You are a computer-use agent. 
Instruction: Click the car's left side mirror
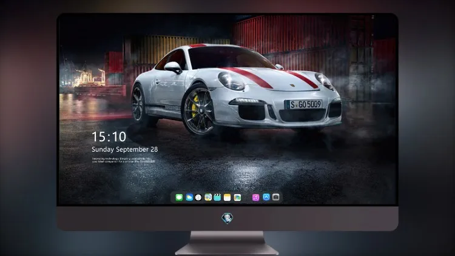[x=173, y=67]
